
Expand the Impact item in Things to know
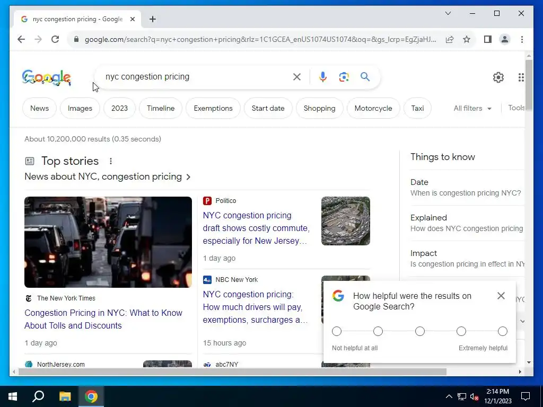[467, 259]
